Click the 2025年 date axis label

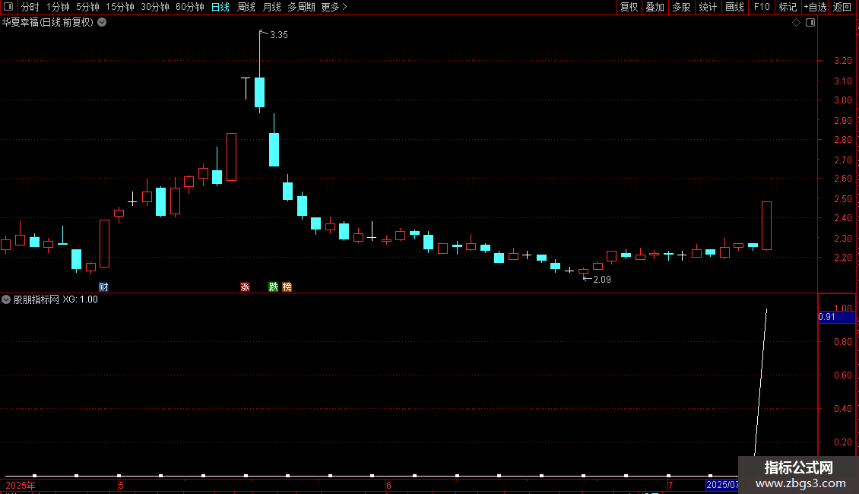[21, 485]
